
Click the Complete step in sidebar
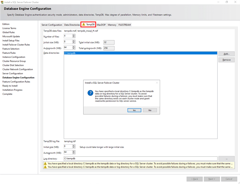pos(7,94)
